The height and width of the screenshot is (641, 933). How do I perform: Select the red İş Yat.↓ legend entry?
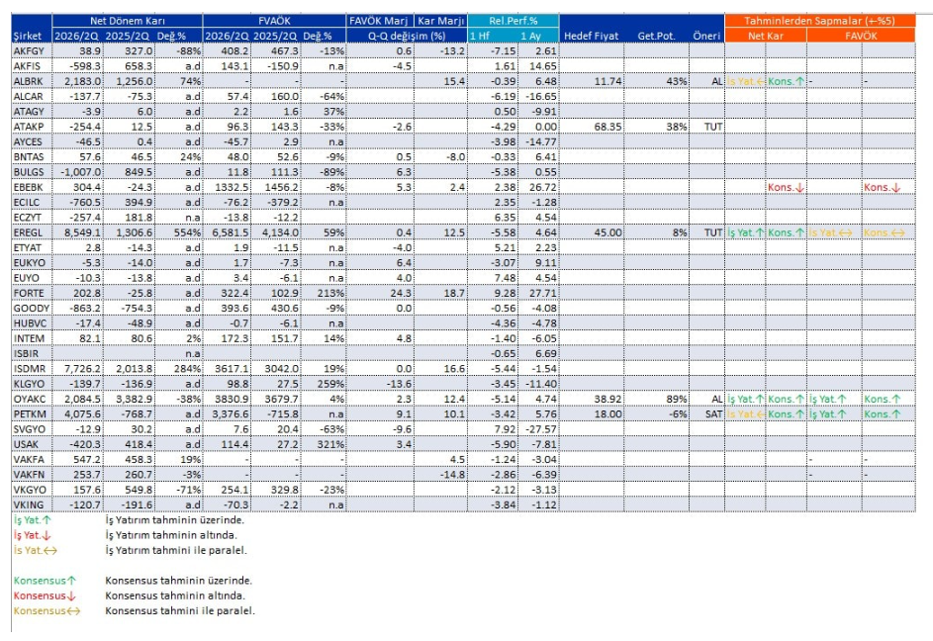pos(32,535)
